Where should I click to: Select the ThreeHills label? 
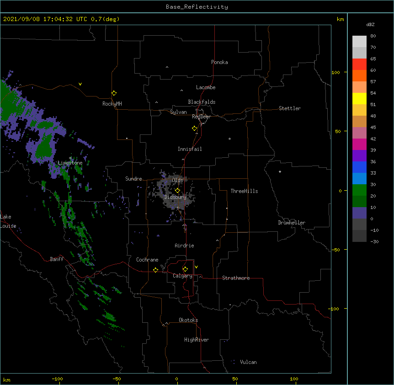pyautogui.click(x=244, y=191)
